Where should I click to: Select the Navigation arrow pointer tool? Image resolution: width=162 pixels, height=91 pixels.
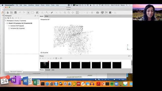point(28,13)
